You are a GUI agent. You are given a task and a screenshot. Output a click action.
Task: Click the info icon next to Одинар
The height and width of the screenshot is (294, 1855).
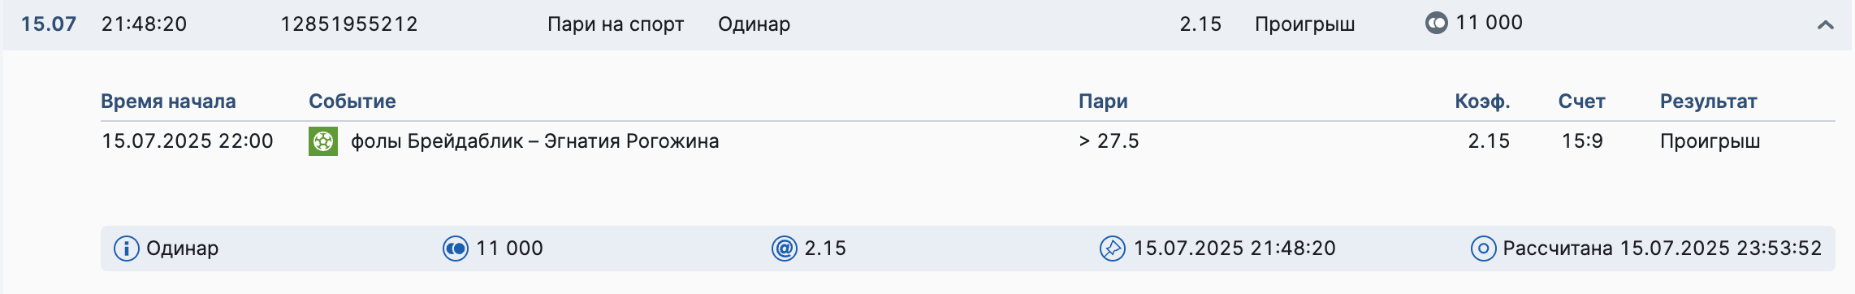(x=127, y=249)
